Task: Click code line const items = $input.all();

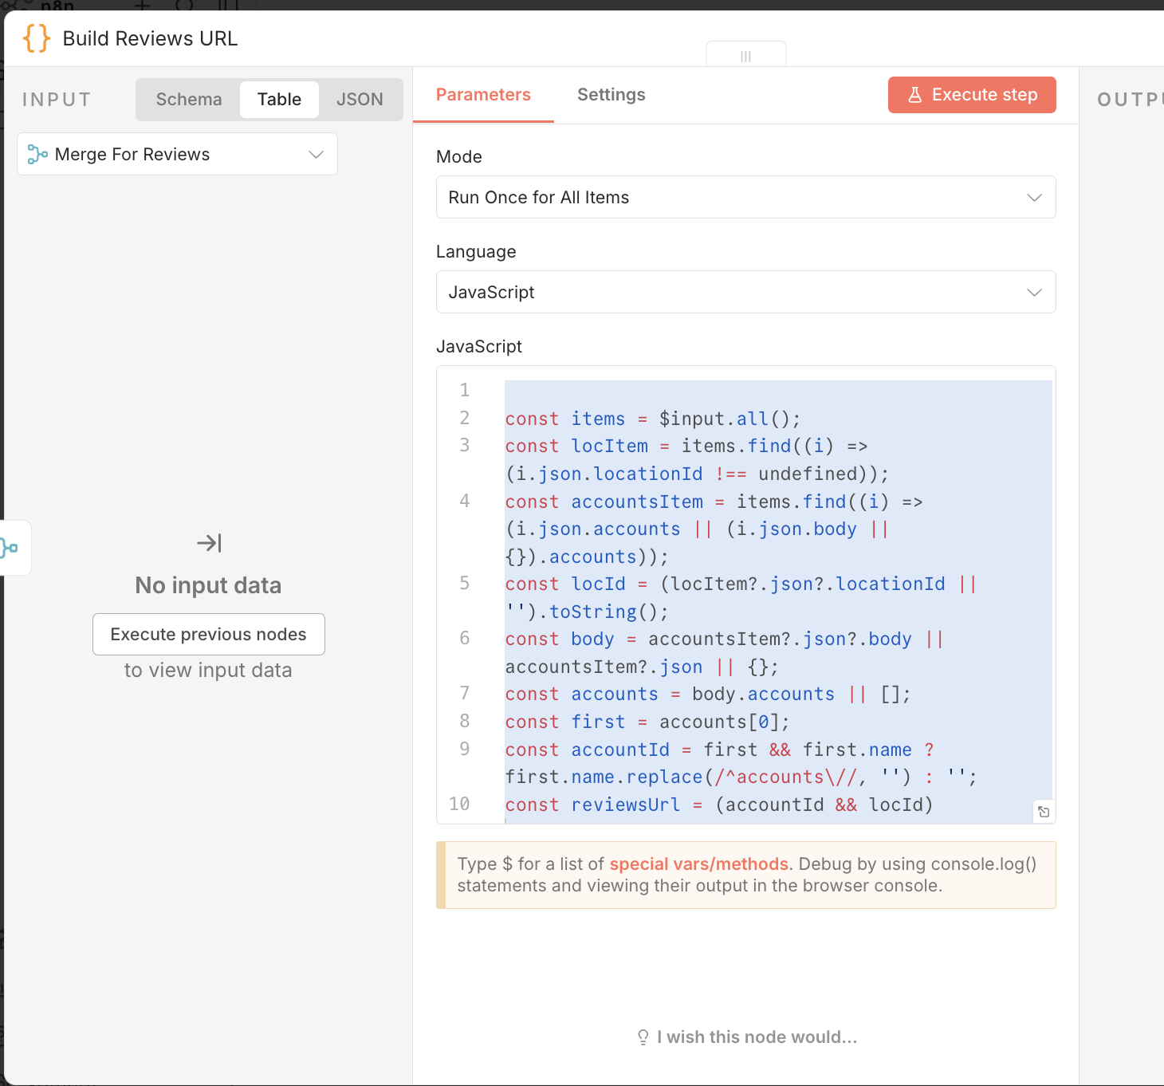Action: tap(652, 419)
